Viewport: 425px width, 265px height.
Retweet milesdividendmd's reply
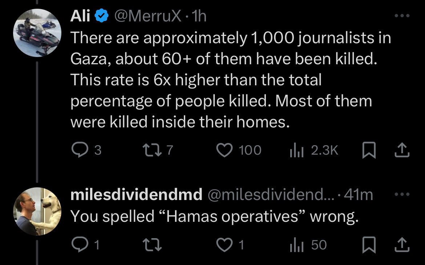pos(152,245)
